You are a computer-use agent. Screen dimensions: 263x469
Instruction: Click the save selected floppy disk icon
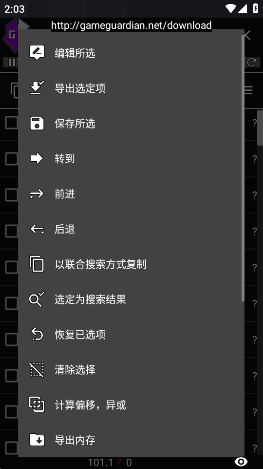click(x=37, y=123)
